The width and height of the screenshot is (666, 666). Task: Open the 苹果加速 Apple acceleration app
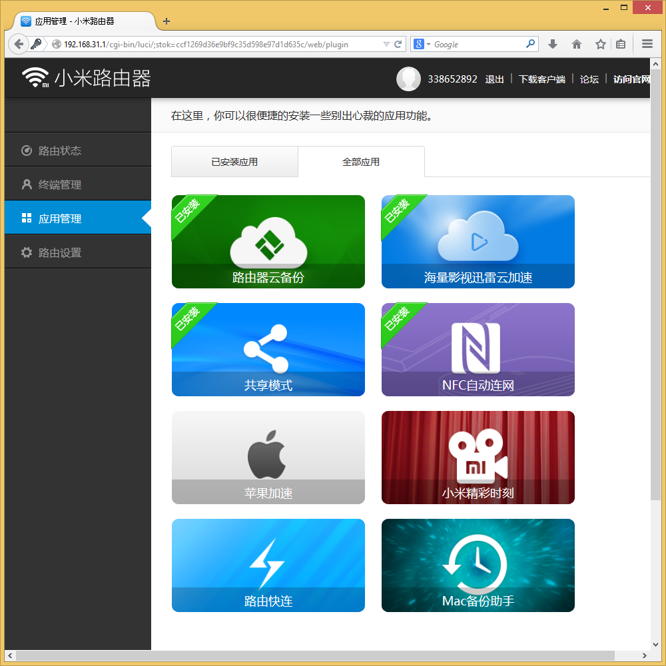(268, 457)
